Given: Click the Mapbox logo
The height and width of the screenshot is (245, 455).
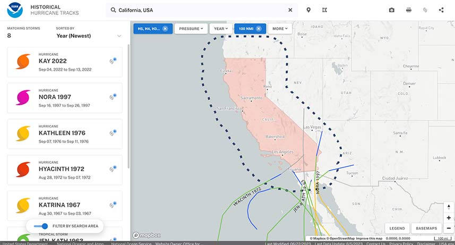Looking at the screenshot, I should pos(147,235).
